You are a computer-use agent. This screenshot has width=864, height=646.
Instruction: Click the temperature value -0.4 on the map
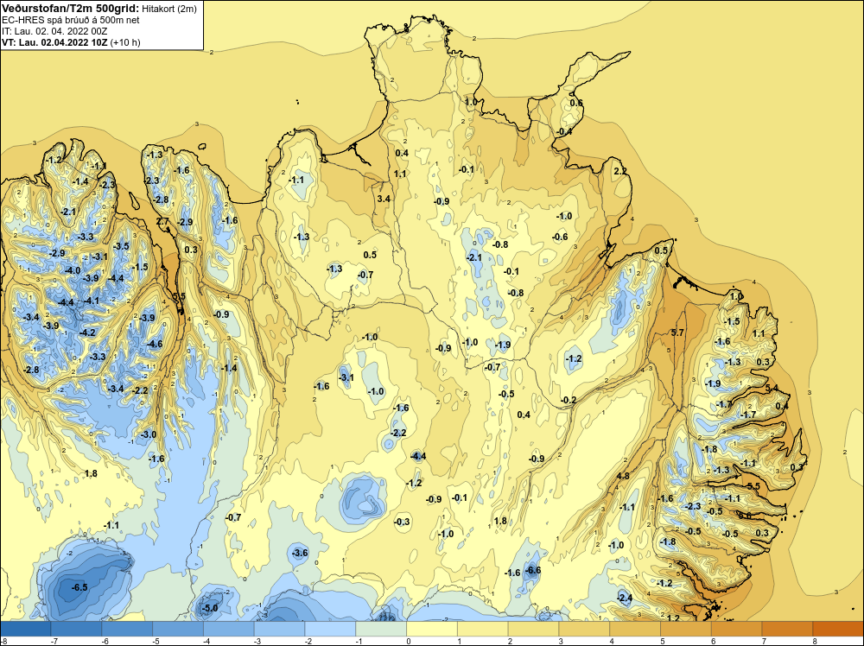coord(563,131)
